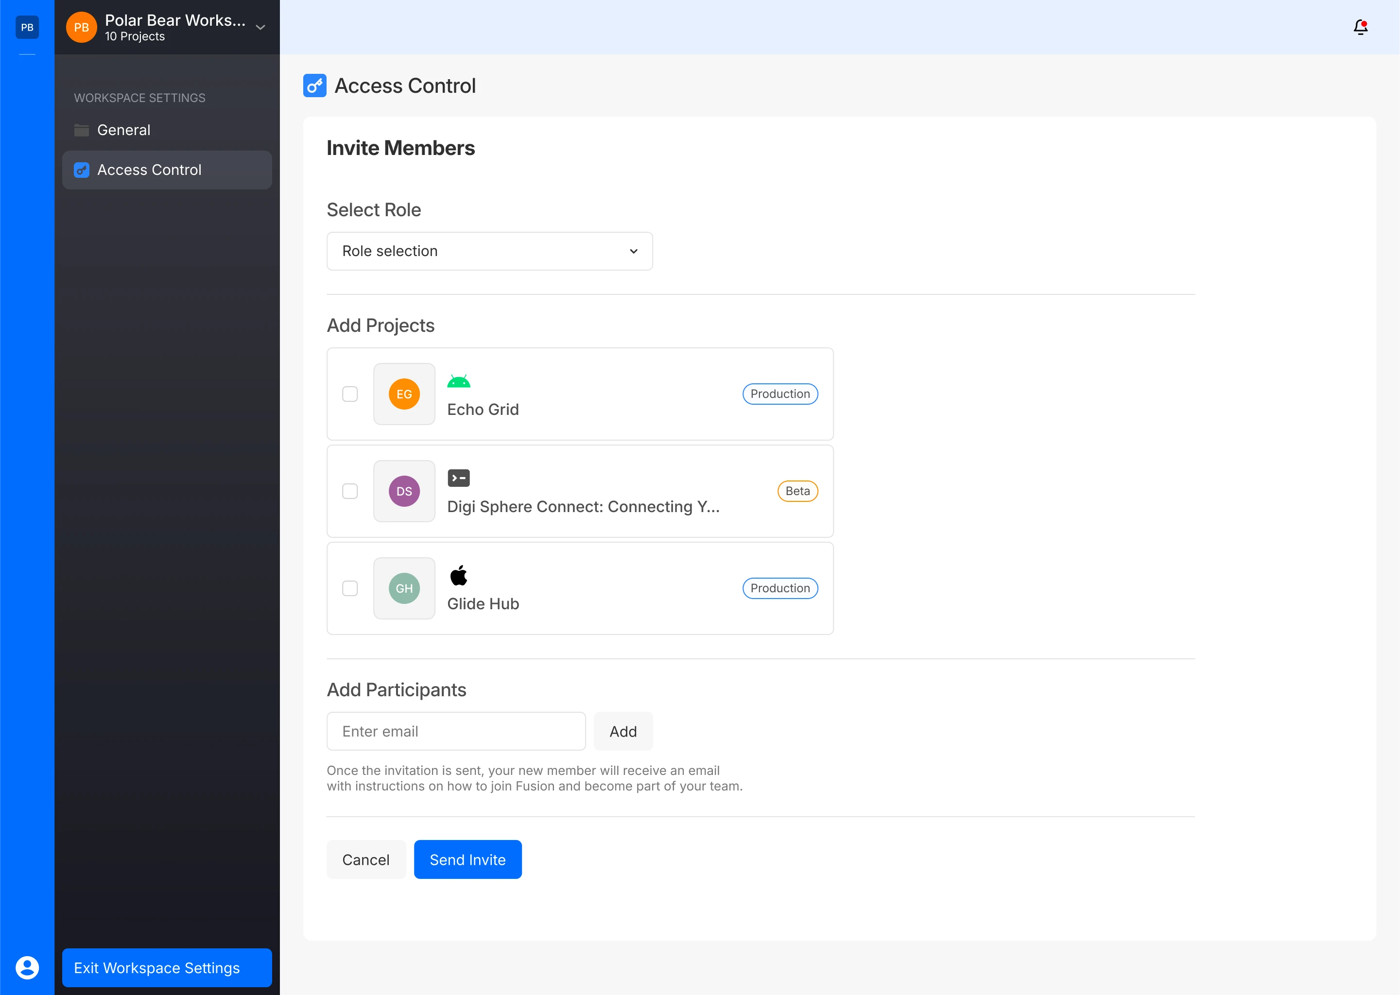Click the Send Invite button
The image size is (1400, 995).
[x=467, y=859]
